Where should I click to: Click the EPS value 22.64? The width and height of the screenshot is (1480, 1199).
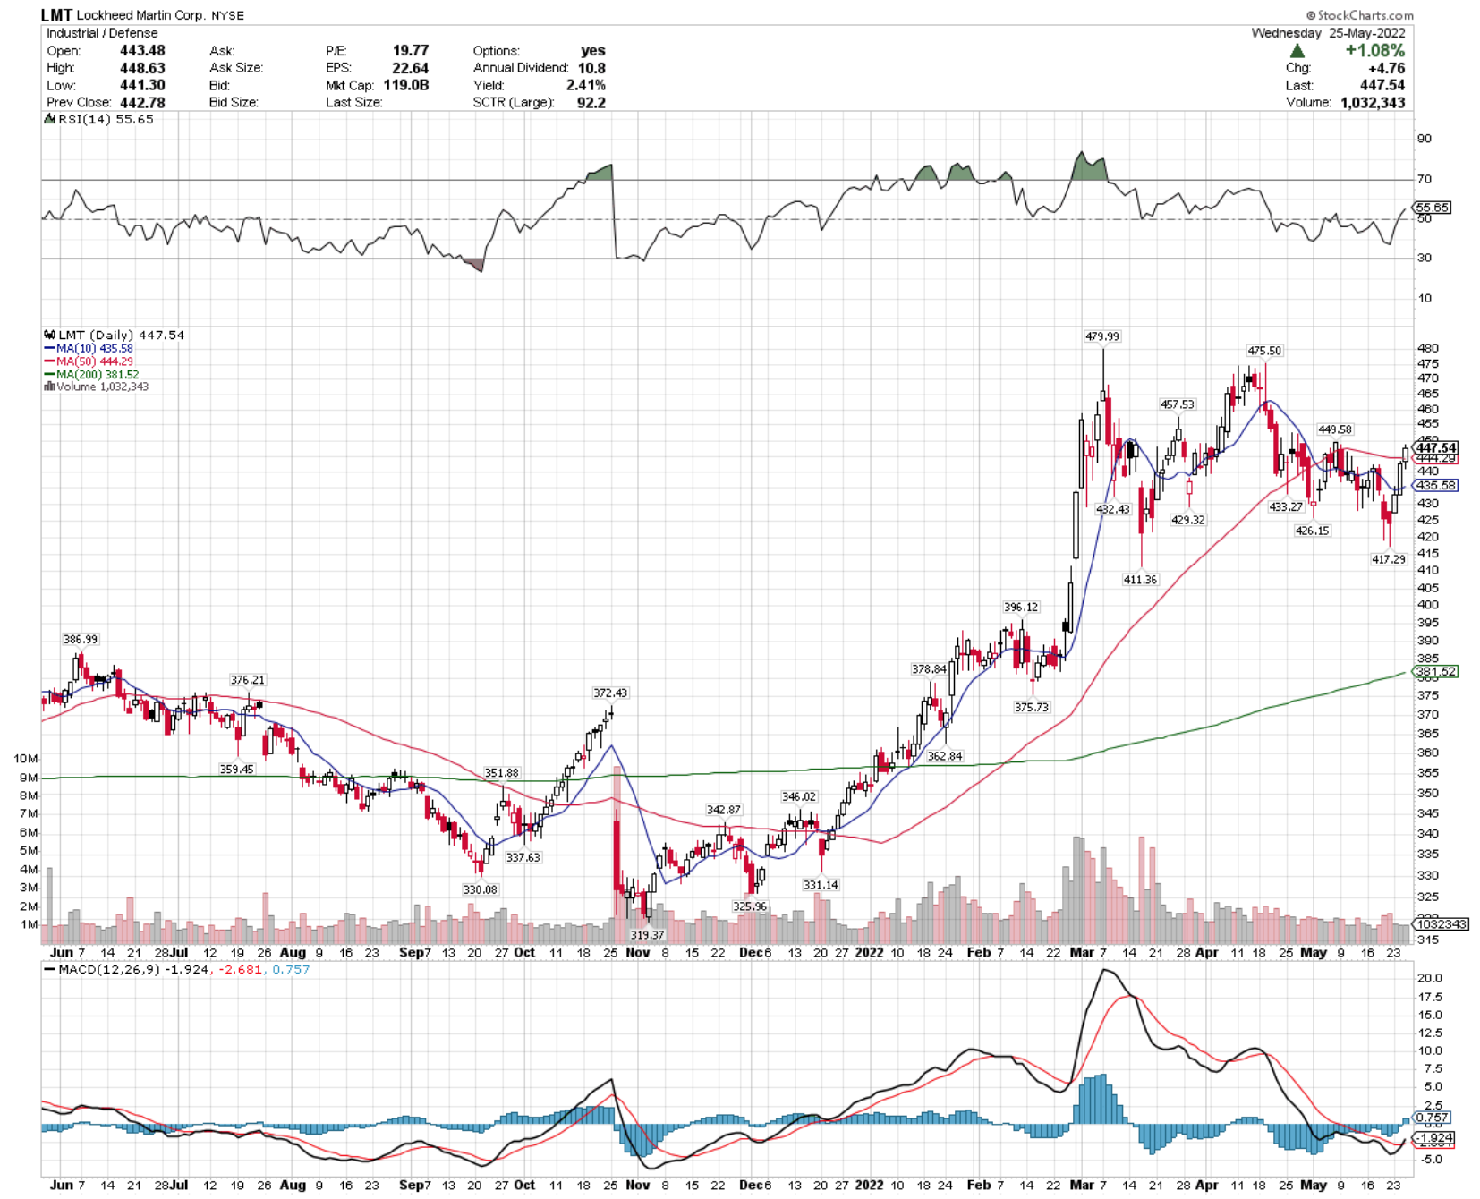[411, 68]
